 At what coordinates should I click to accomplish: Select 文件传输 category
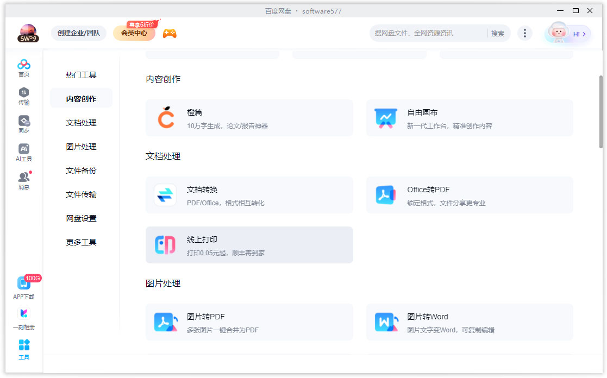pos(81,194)
